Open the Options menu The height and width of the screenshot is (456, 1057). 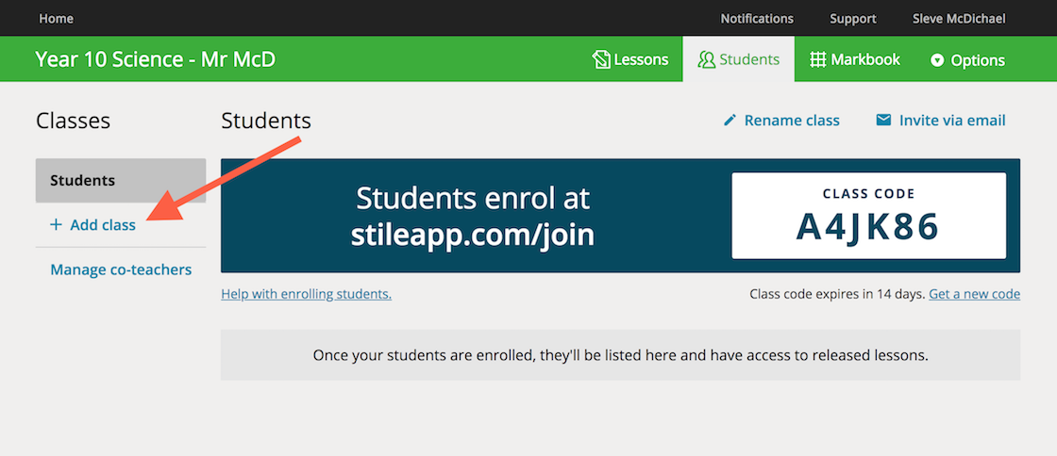[x=968, y=60]
